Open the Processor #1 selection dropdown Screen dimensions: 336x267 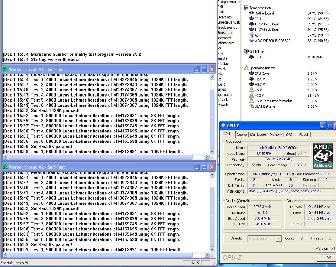tap(279, 239)
